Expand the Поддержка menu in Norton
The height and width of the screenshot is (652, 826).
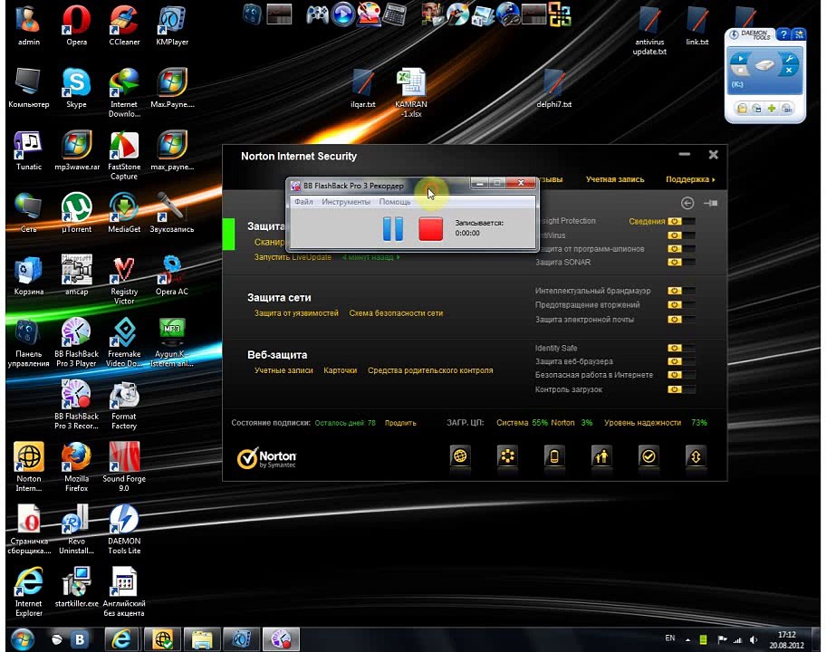(x=690, y=179)
